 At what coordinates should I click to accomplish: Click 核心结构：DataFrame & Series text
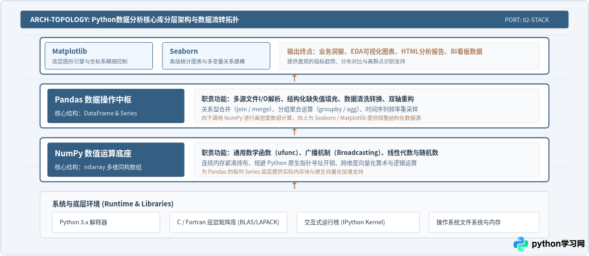pyautogui.click(x=96, y=113)
